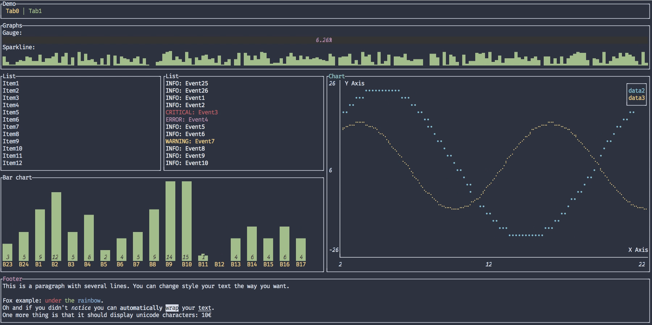Click the B5 bar label
Screen dimensions: 652x325
click(104, 265)
